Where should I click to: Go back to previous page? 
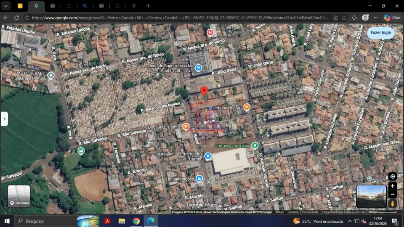click(x=5, y=18)
